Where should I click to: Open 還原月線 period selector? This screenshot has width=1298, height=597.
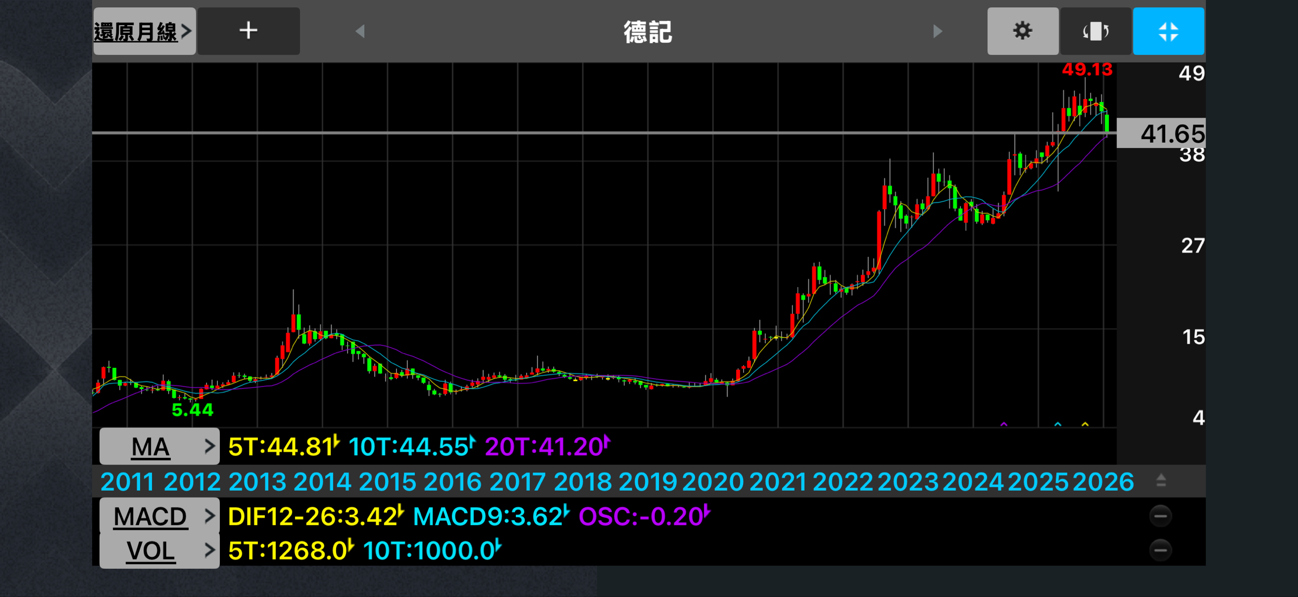point(143,32)
